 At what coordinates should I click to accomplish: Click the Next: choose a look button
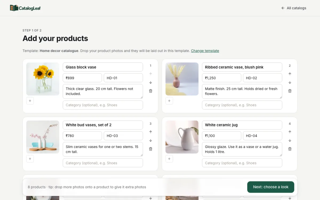tap(271, 187)
